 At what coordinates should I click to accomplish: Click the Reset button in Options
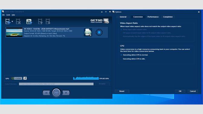click(122, 91)
